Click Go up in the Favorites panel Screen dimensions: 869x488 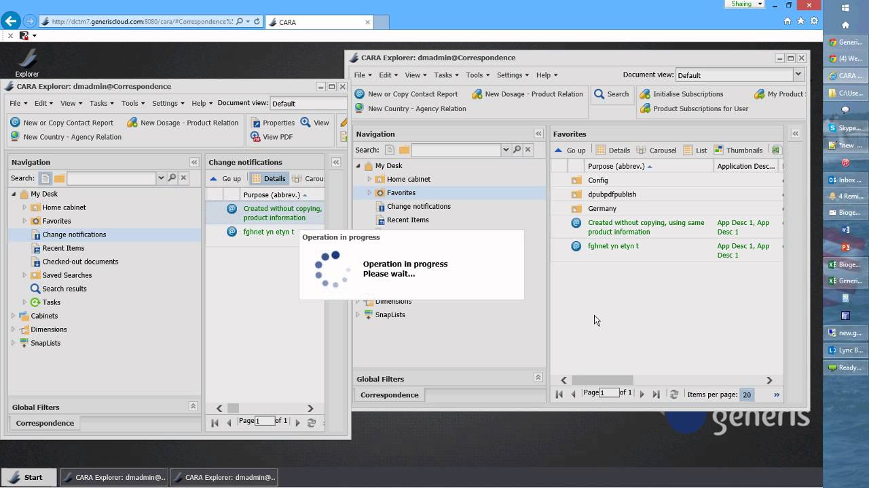click(570, 150)
